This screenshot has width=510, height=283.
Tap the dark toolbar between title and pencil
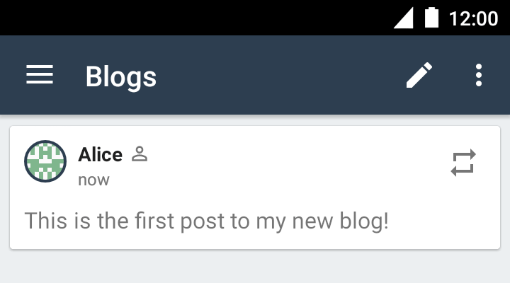280,75
